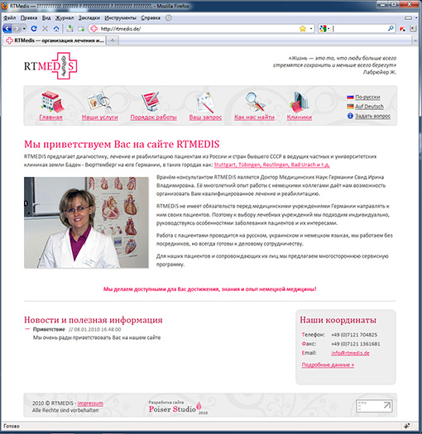This screenshot has width=422, height=434.
Task: Click the Ваш запрос document icon
Action: coord(205,103)
